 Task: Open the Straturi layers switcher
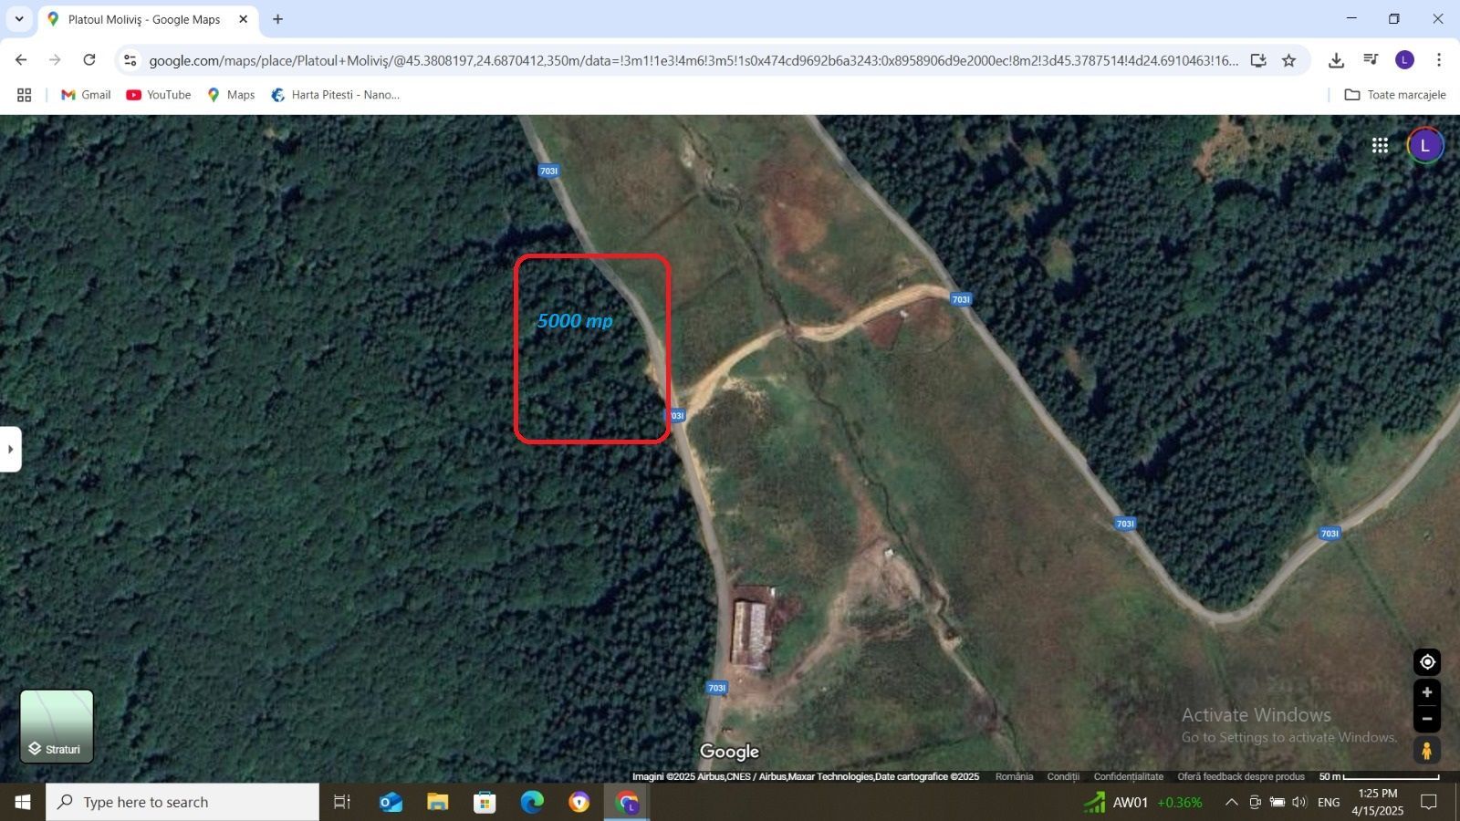pyautogui.click(x=57, y=726)
